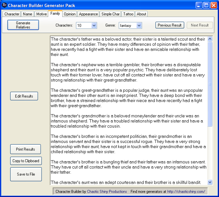Select the Family tab

pyautogui.click(x=55, y=13)
